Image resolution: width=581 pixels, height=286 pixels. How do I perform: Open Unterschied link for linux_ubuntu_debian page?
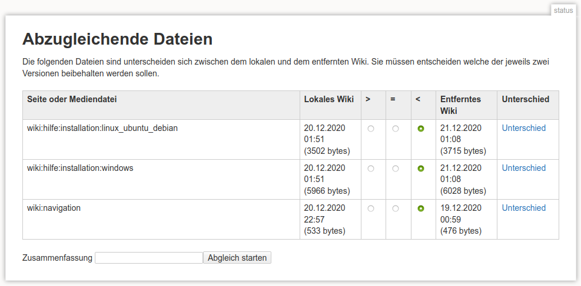(x=523, y=128)
